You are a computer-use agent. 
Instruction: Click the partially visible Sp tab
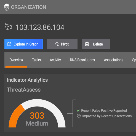(x=134, y=60)
